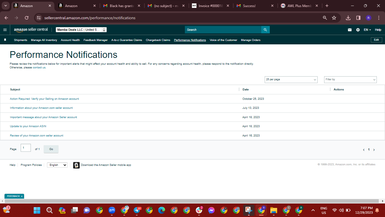This screenshot has height=217, width=385.
Task: Open the tab search chevron in Chrome
Action: tap(5, 6)
